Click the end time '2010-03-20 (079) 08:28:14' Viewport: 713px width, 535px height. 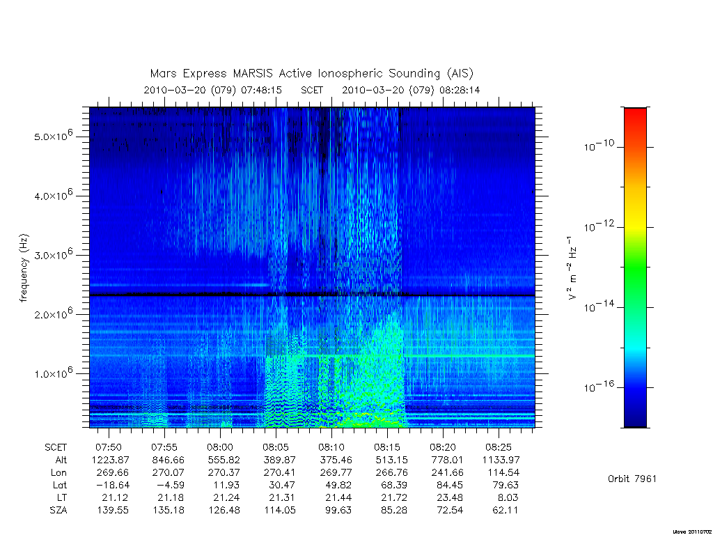[x=411, y=90]
